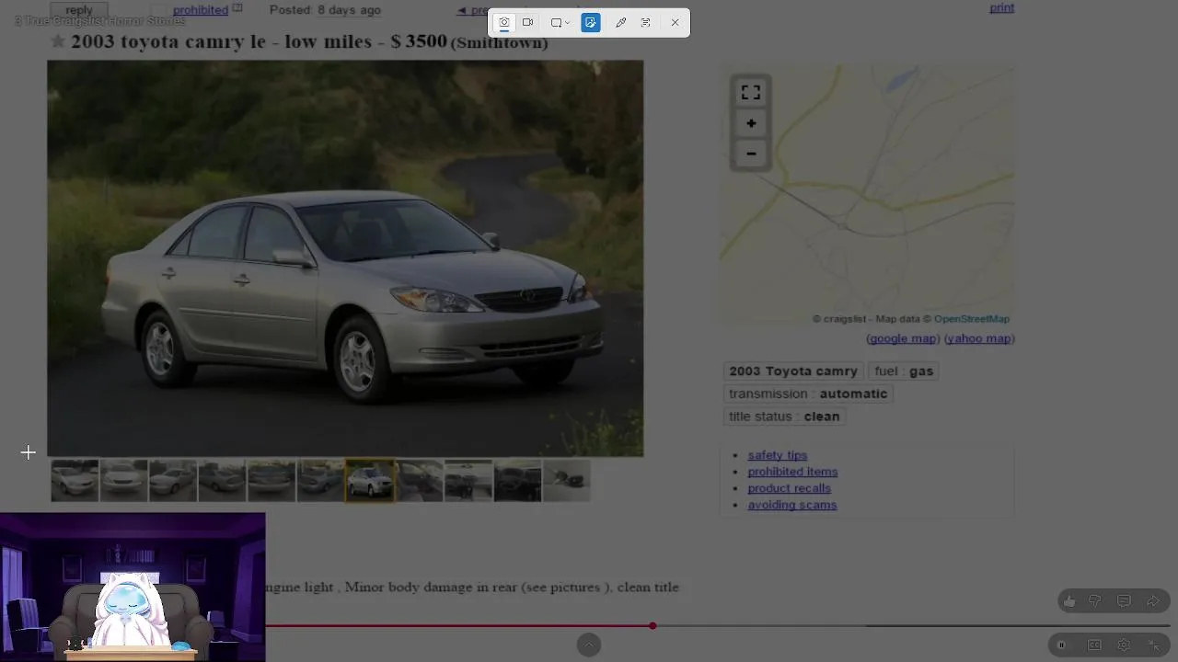Select the fourth car thumbnail
The height and width of the screenshot is (662, 1178).
(222, 481)
